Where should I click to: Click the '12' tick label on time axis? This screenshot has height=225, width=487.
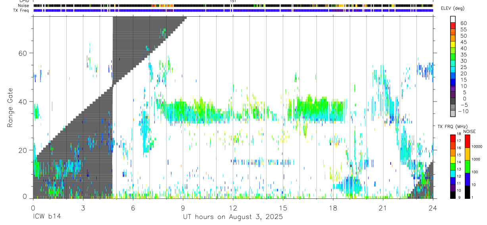[233, 208]
